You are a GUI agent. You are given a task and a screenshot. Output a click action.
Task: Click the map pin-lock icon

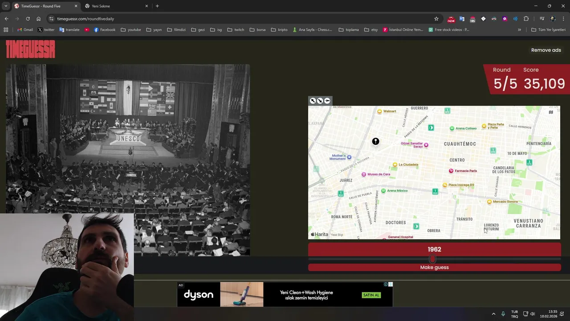pos(327,101)
